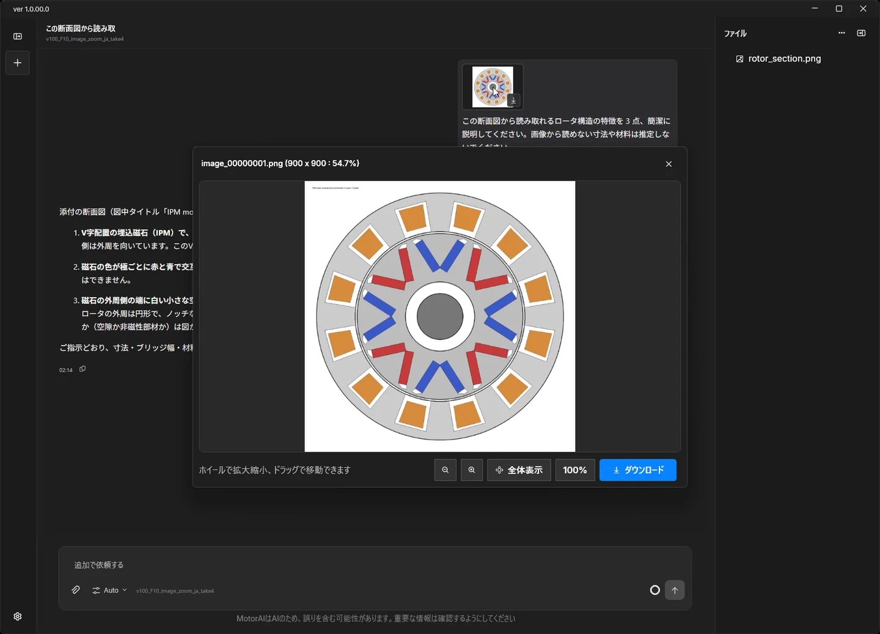Image resolution: width=880 pixels, height=634 pixels.
Task: Zoom in in the image viewer
Action: tap(472, 470)
